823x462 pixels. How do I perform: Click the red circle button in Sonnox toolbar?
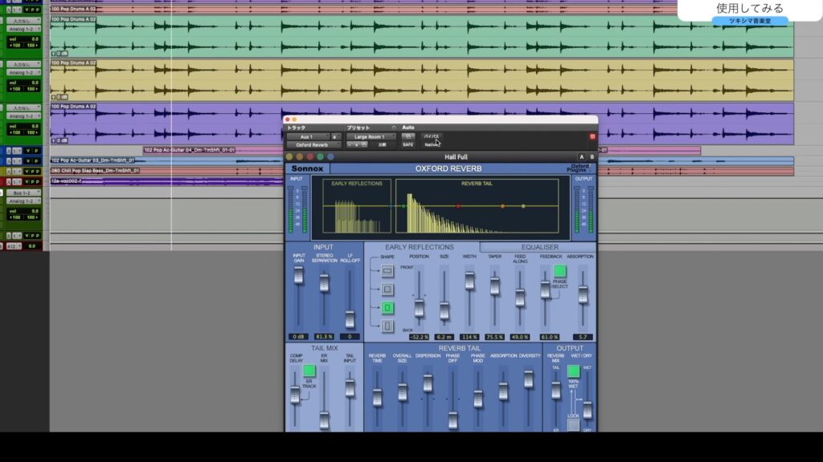tap(310, 156)
